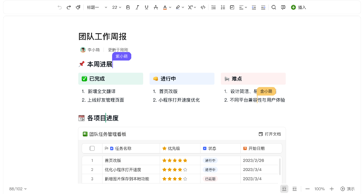
Task: Insert a task checkbox list
Action: click(232, 7)
